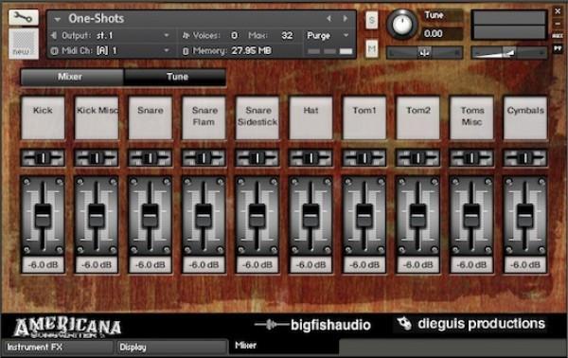Click the Cymbals channel pan slider
This screenshot has width=568, height=358.
tap(525, 158)
